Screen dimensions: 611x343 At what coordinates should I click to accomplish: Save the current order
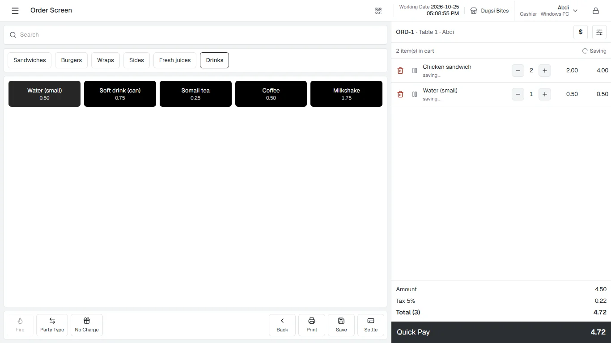click(x=341, y=325)
